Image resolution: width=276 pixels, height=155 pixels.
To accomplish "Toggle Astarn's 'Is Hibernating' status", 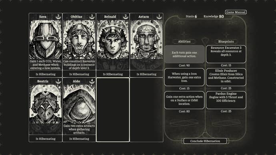I will 146,74.
